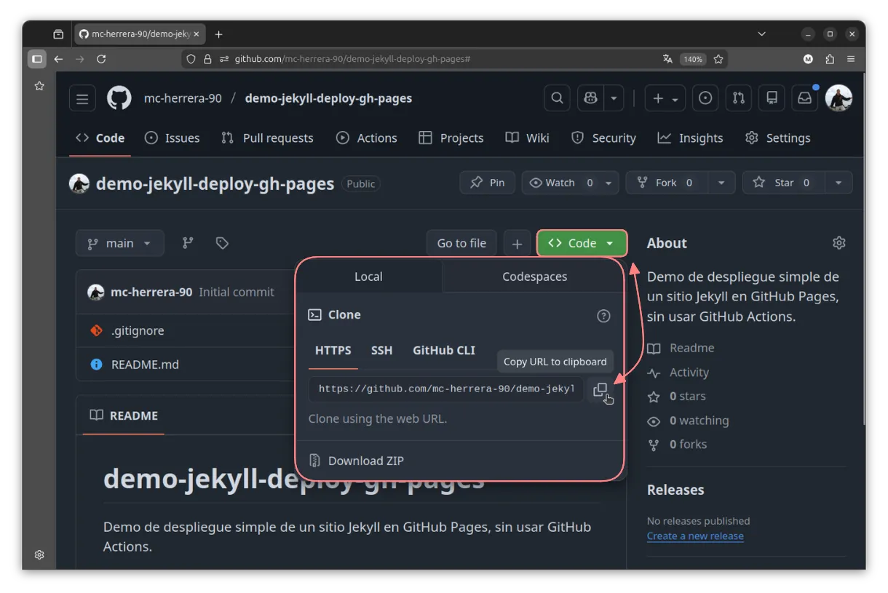Open the About section settings gear

839,242
